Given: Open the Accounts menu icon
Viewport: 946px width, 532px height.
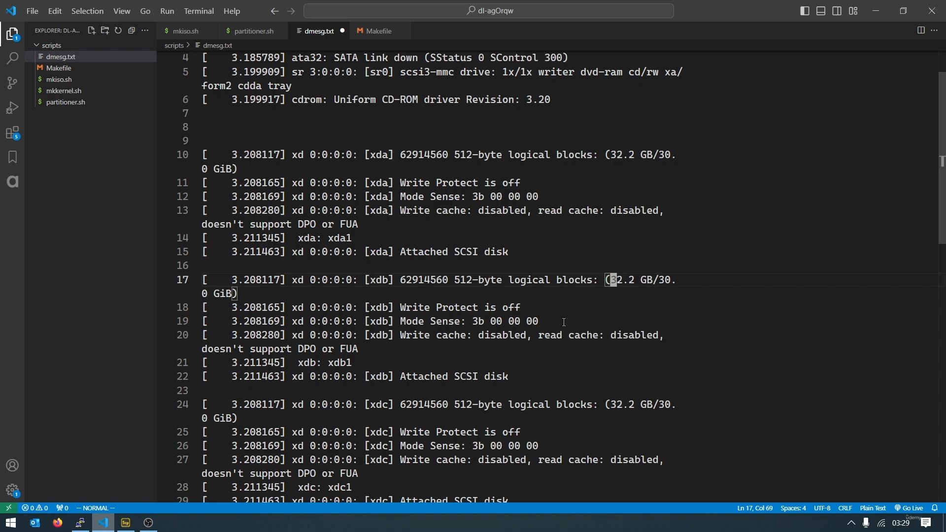Looking at the screenshot, I should coord(12,465).
